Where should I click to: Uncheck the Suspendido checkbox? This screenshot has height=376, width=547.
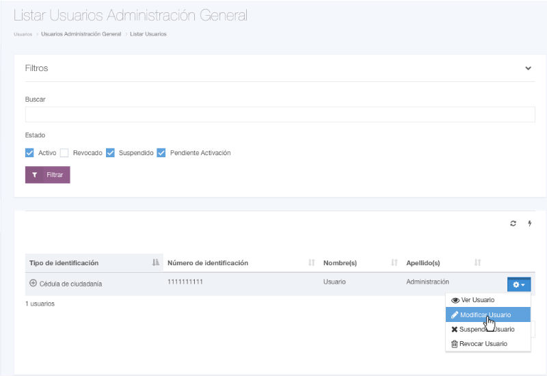point(110,152)
